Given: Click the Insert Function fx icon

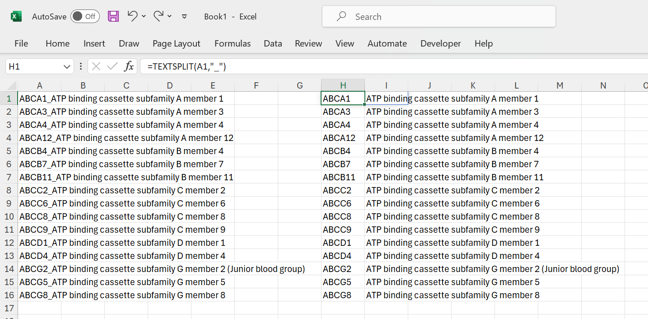Looking at the screenshot, I should pyautogui.click(x=129, y=67).
